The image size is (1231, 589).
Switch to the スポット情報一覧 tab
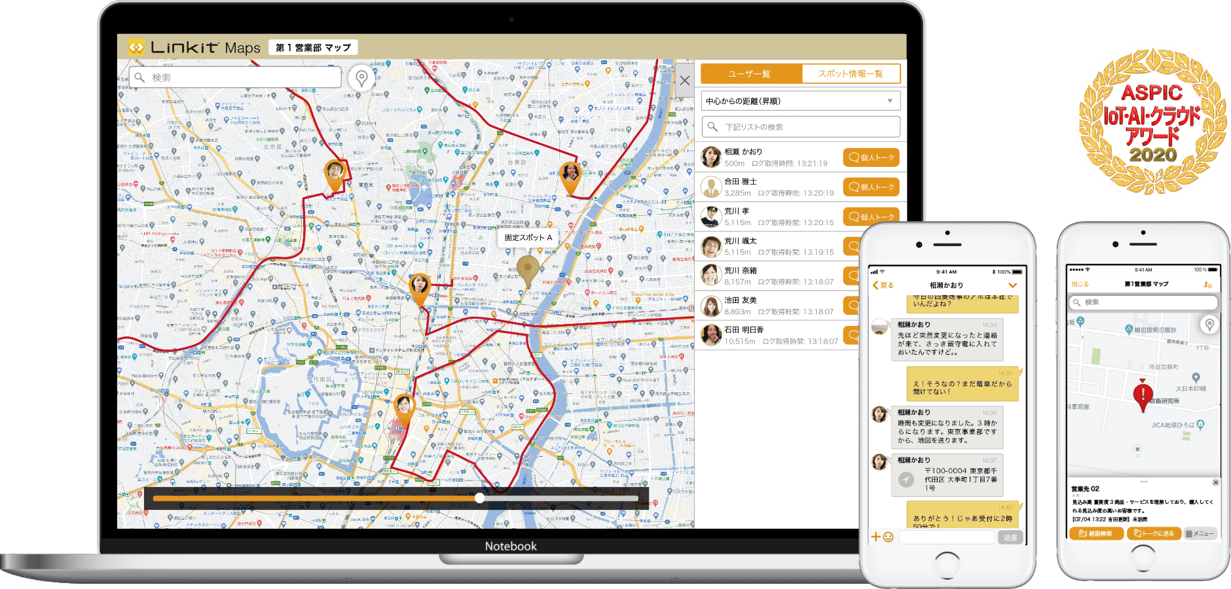[851, 73]
